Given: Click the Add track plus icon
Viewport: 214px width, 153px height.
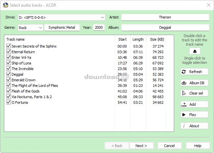Looking at the screenshot, I should click(x=184, y=104).
